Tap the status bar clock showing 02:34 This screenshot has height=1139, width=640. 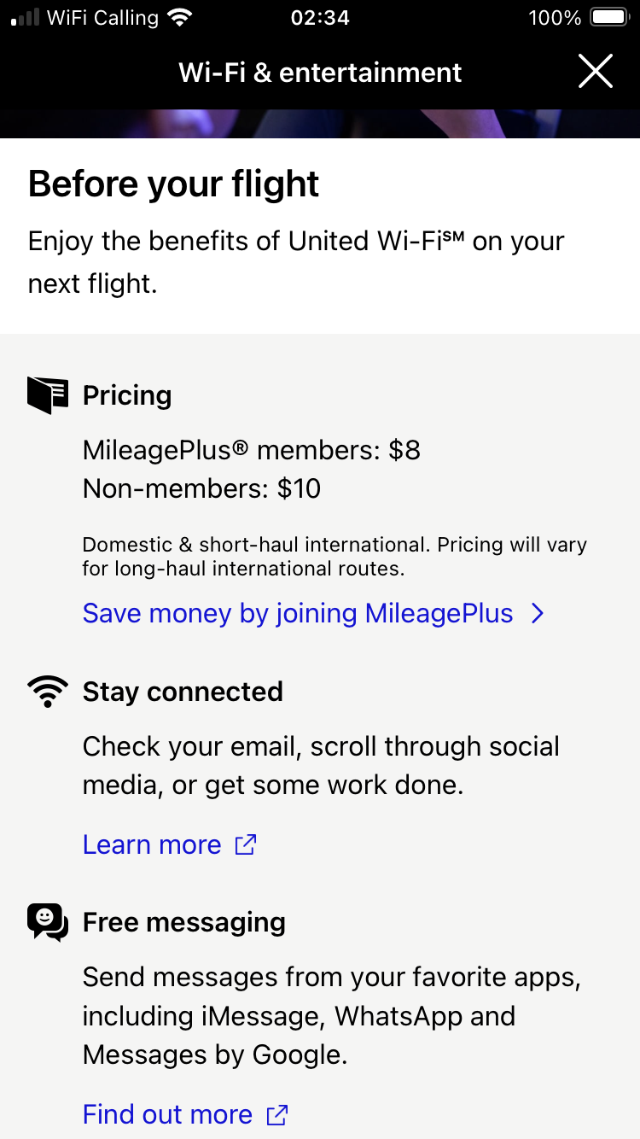point(320,17)
